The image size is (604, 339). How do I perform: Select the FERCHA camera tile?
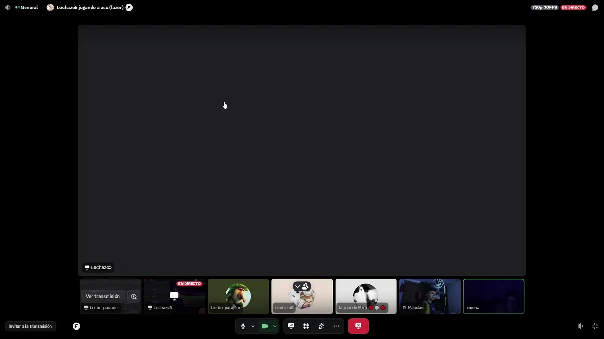(494, 296)
